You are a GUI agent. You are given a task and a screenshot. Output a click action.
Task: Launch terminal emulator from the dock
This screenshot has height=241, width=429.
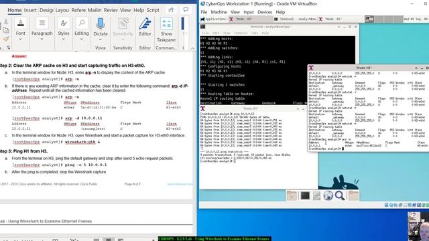(x=305, y=195)
